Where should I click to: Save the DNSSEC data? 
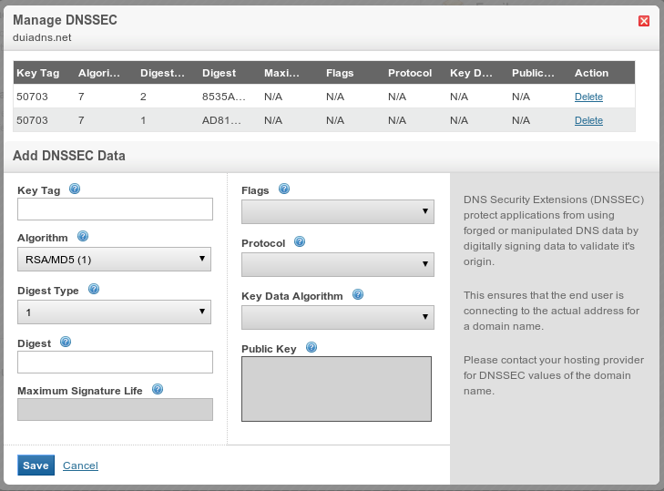(36, 465)
